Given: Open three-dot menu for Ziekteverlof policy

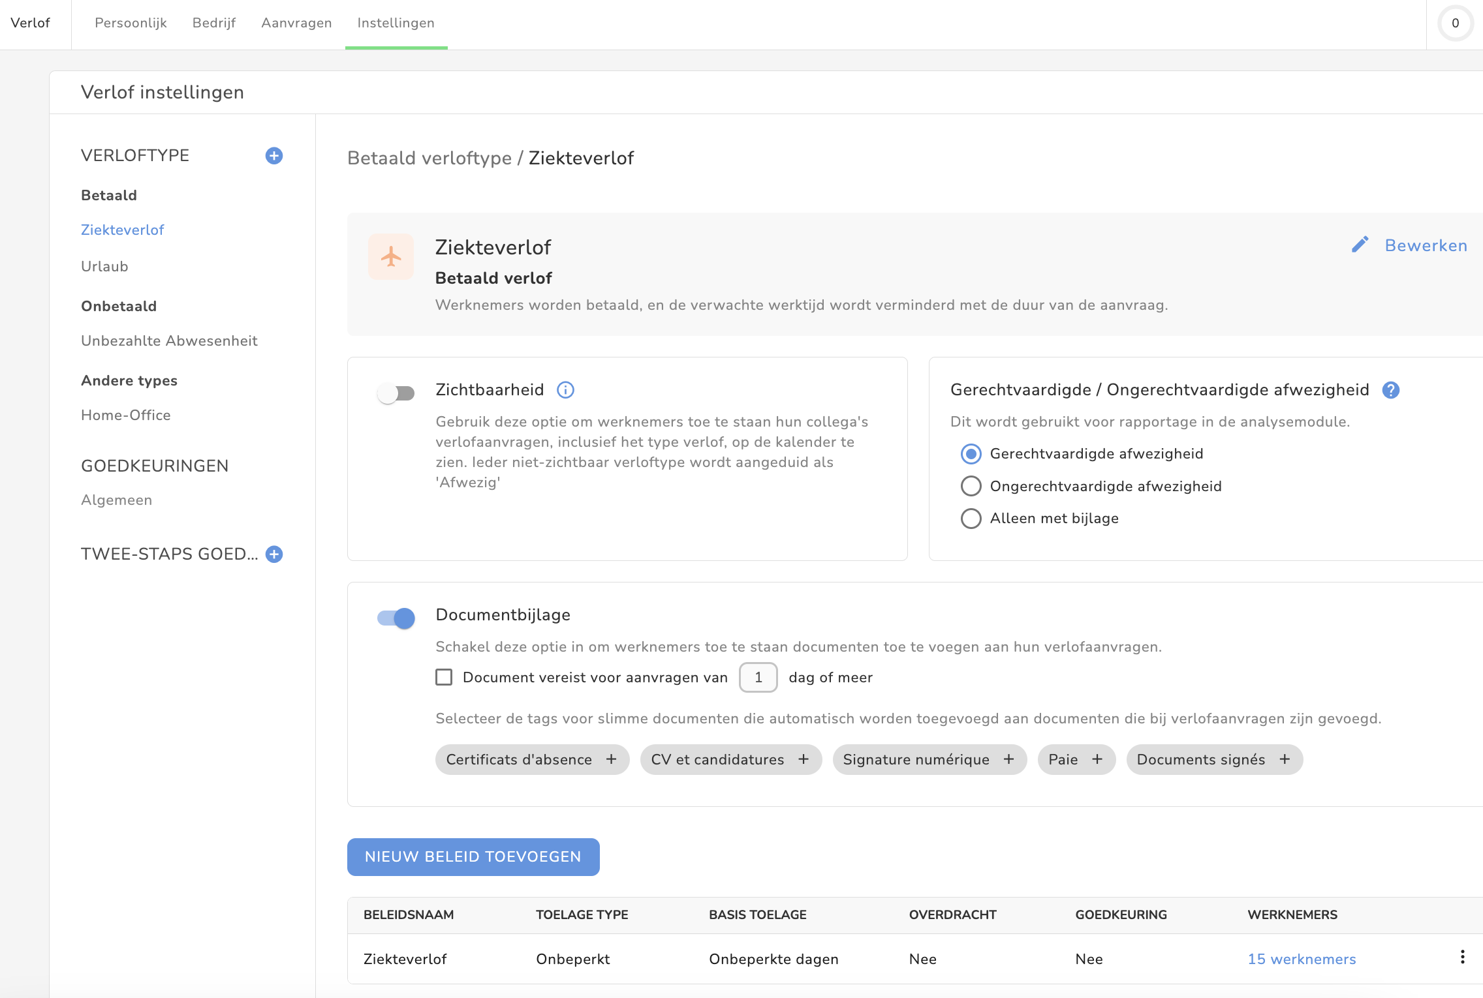Looking at the screenshot, I should (x=1462, y=958).
